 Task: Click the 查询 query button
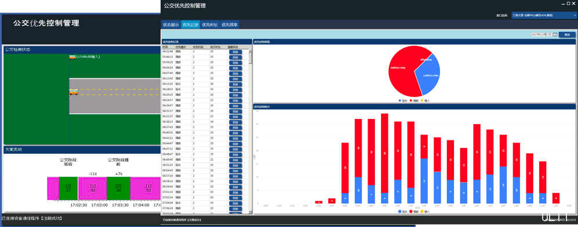[567, 35]
